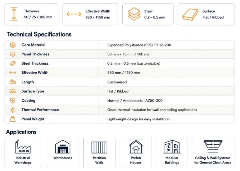Click the Surface Type wave icon
Image resolution: width=240 pixels, height=171 pixels.
click(x=13, y=91)
